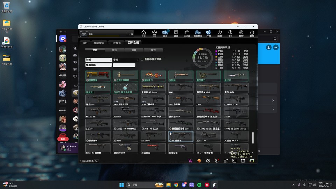Open the VIP crown icon
The width and height of the screenshot is (336, 189).
[x=154, y=33]
